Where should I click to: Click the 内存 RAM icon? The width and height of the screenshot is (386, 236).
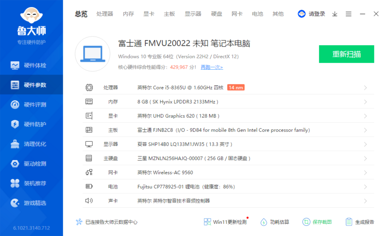[x=89, y=102]
